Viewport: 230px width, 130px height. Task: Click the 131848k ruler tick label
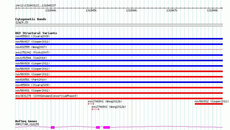[212, 10]
